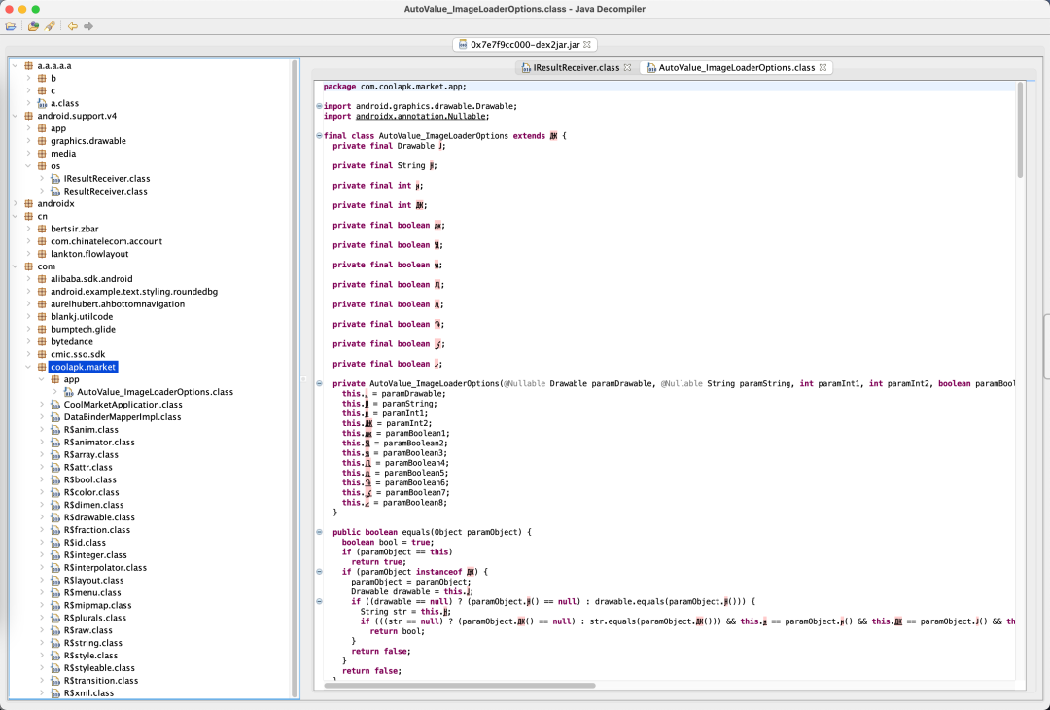Click the com.chinatelecom.account package icon
The width and height of the screenshot is (1050, 710).
point(42,241)
